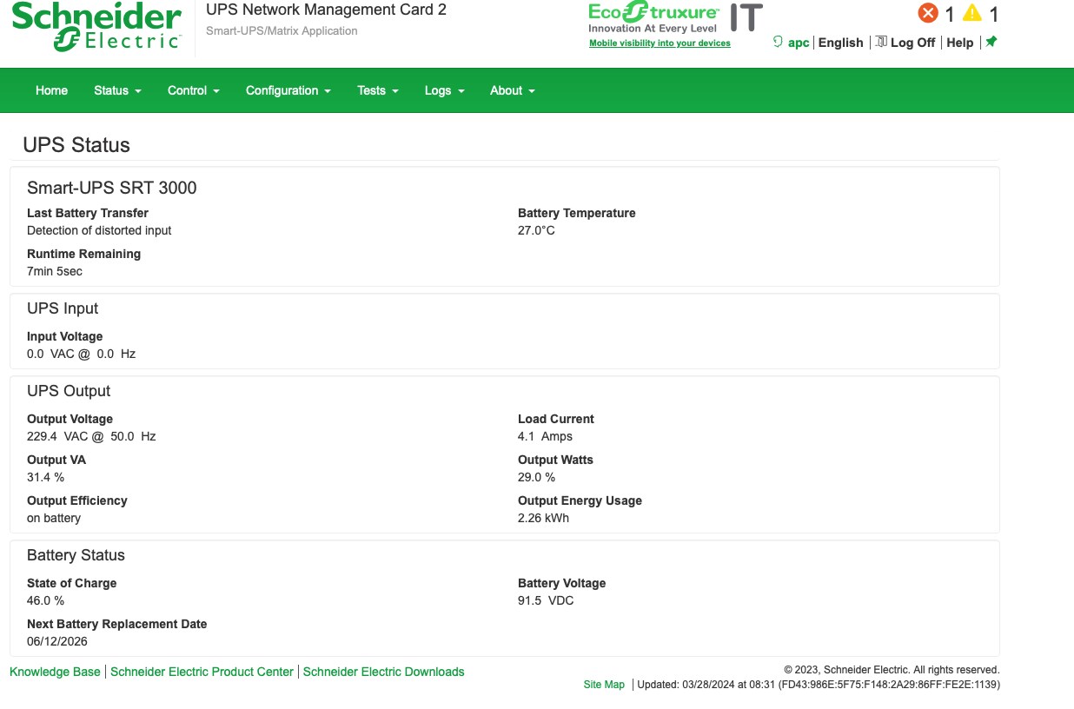Image resolution: width=1074 pixels, height=709 pixels.
Task: Open the Knowledge Base link
Action: (55, 672)
